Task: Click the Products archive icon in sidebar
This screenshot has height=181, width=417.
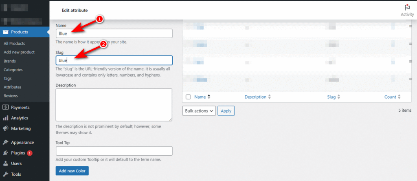Action: (x=5, y=32)
